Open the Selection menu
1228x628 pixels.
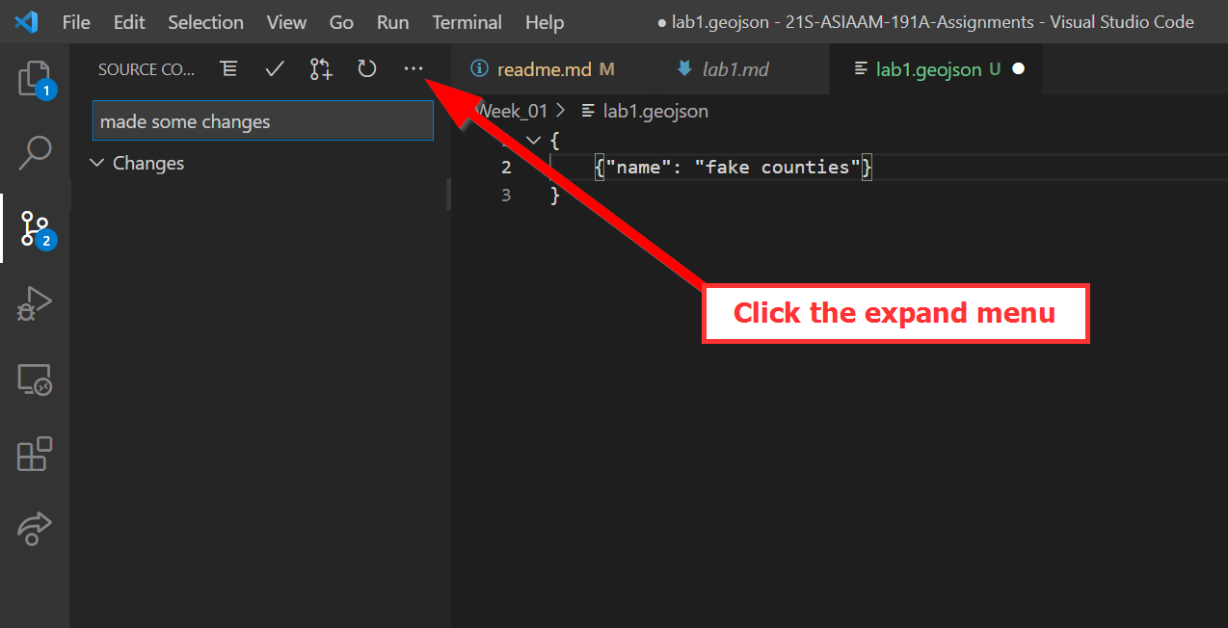205,22
